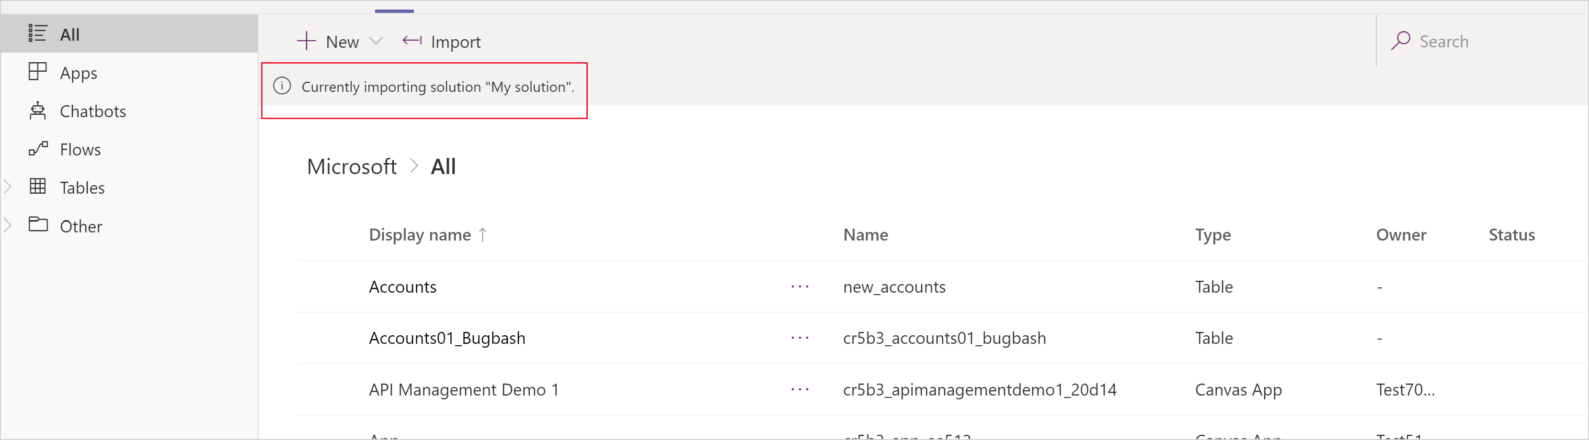Open the New dropdown chevron

(x=376, y=41)
